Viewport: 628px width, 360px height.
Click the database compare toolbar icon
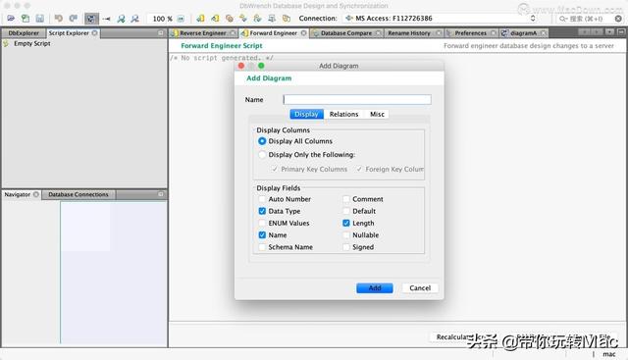point(229,19)
